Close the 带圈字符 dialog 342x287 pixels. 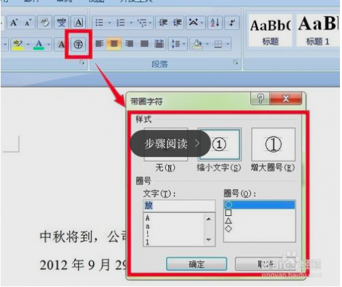(x=286, y=98)
